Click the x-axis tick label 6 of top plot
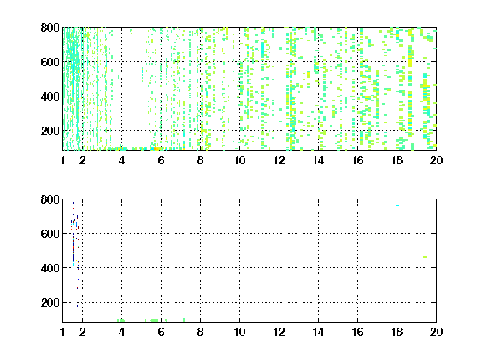This screenshot has height=362, width=482. (161, 160)
